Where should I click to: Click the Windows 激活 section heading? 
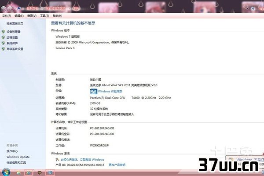coord(60,154)
